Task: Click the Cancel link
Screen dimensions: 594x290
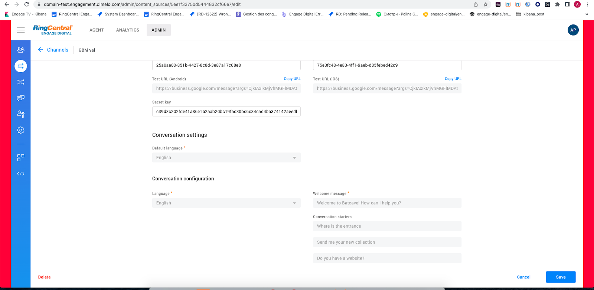Action: tap(523, 277)
